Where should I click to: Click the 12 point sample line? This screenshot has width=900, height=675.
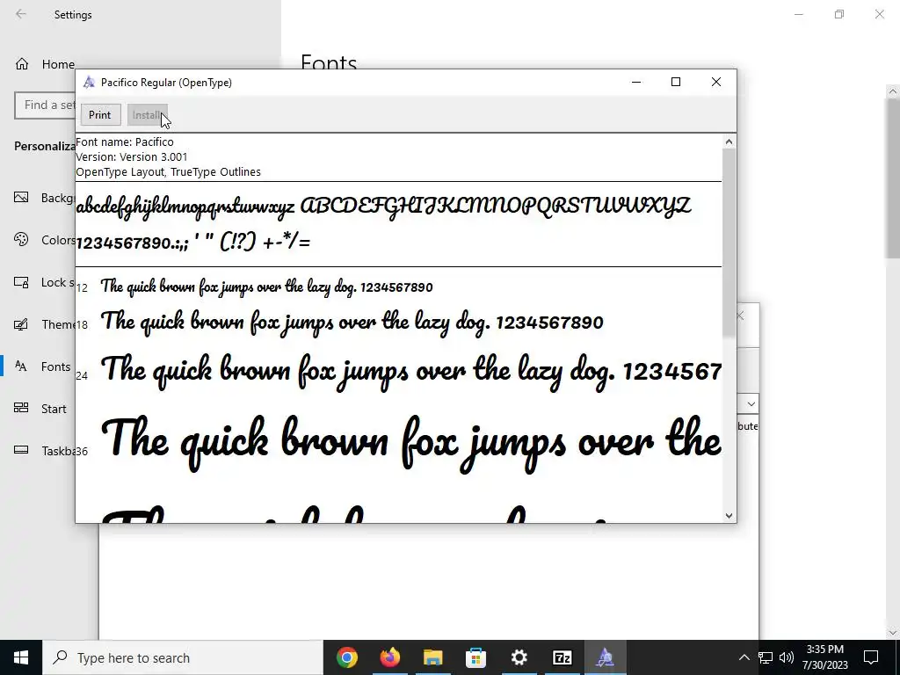click(267, 287)
